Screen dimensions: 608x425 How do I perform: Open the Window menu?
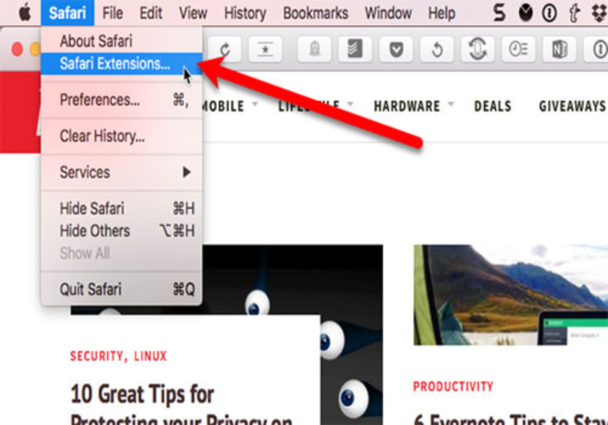(388, 13)
